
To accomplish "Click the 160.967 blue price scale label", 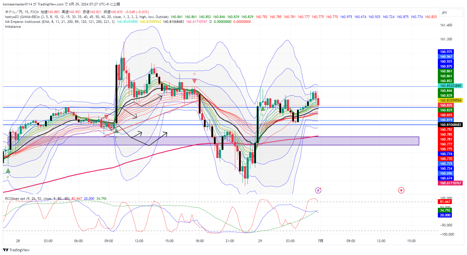I will pyautogui.click(x=446, y=57).
